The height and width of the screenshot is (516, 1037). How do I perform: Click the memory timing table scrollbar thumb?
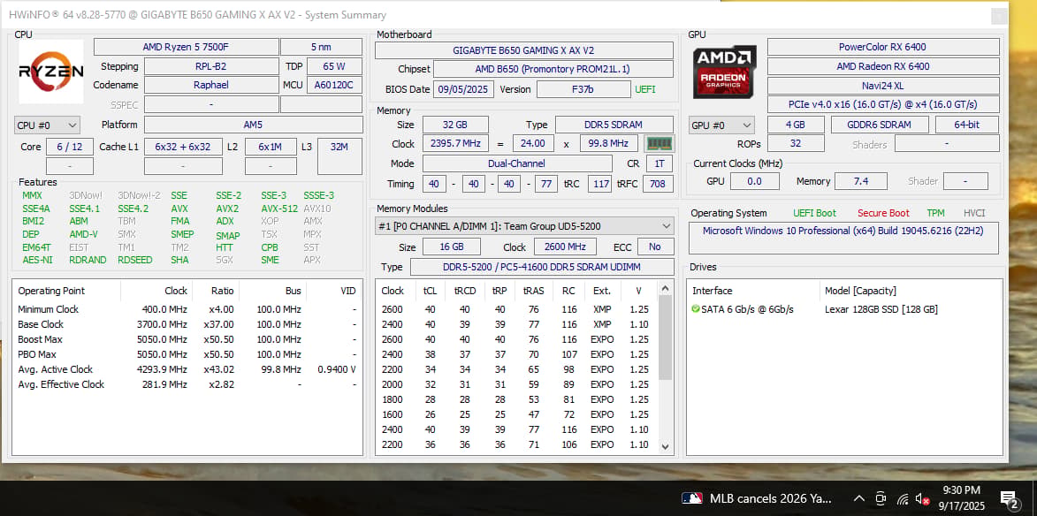pos(666,338)
